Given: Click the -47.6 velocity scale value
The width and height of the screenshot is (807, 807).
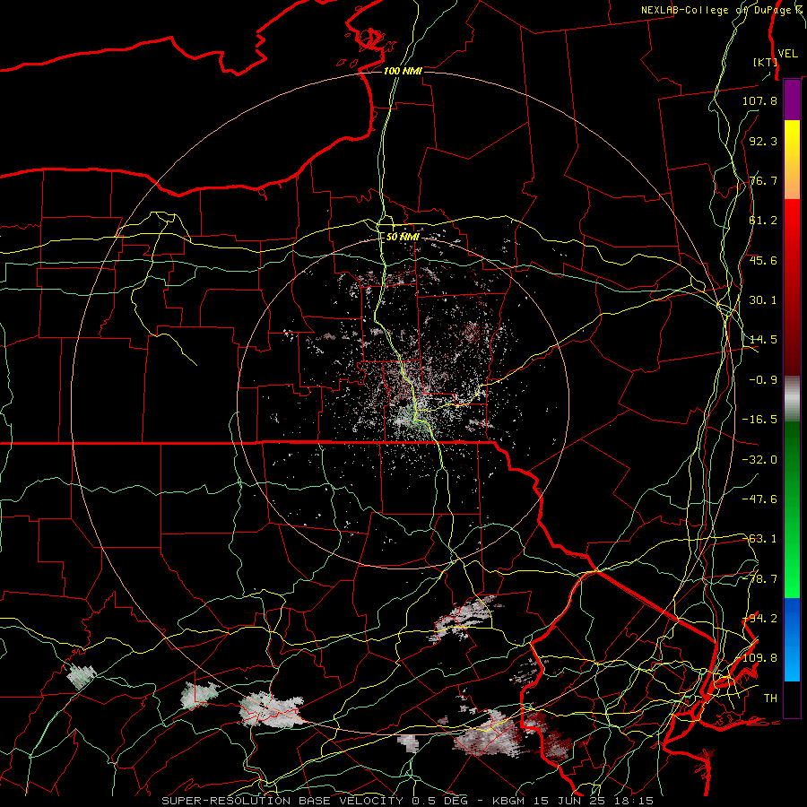Looking at the screenshot, I should [x=759, y=499].
